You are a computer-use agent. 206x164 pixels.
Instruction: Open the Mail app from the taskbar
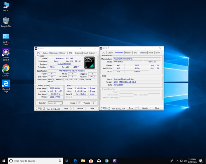pos(99,161)
